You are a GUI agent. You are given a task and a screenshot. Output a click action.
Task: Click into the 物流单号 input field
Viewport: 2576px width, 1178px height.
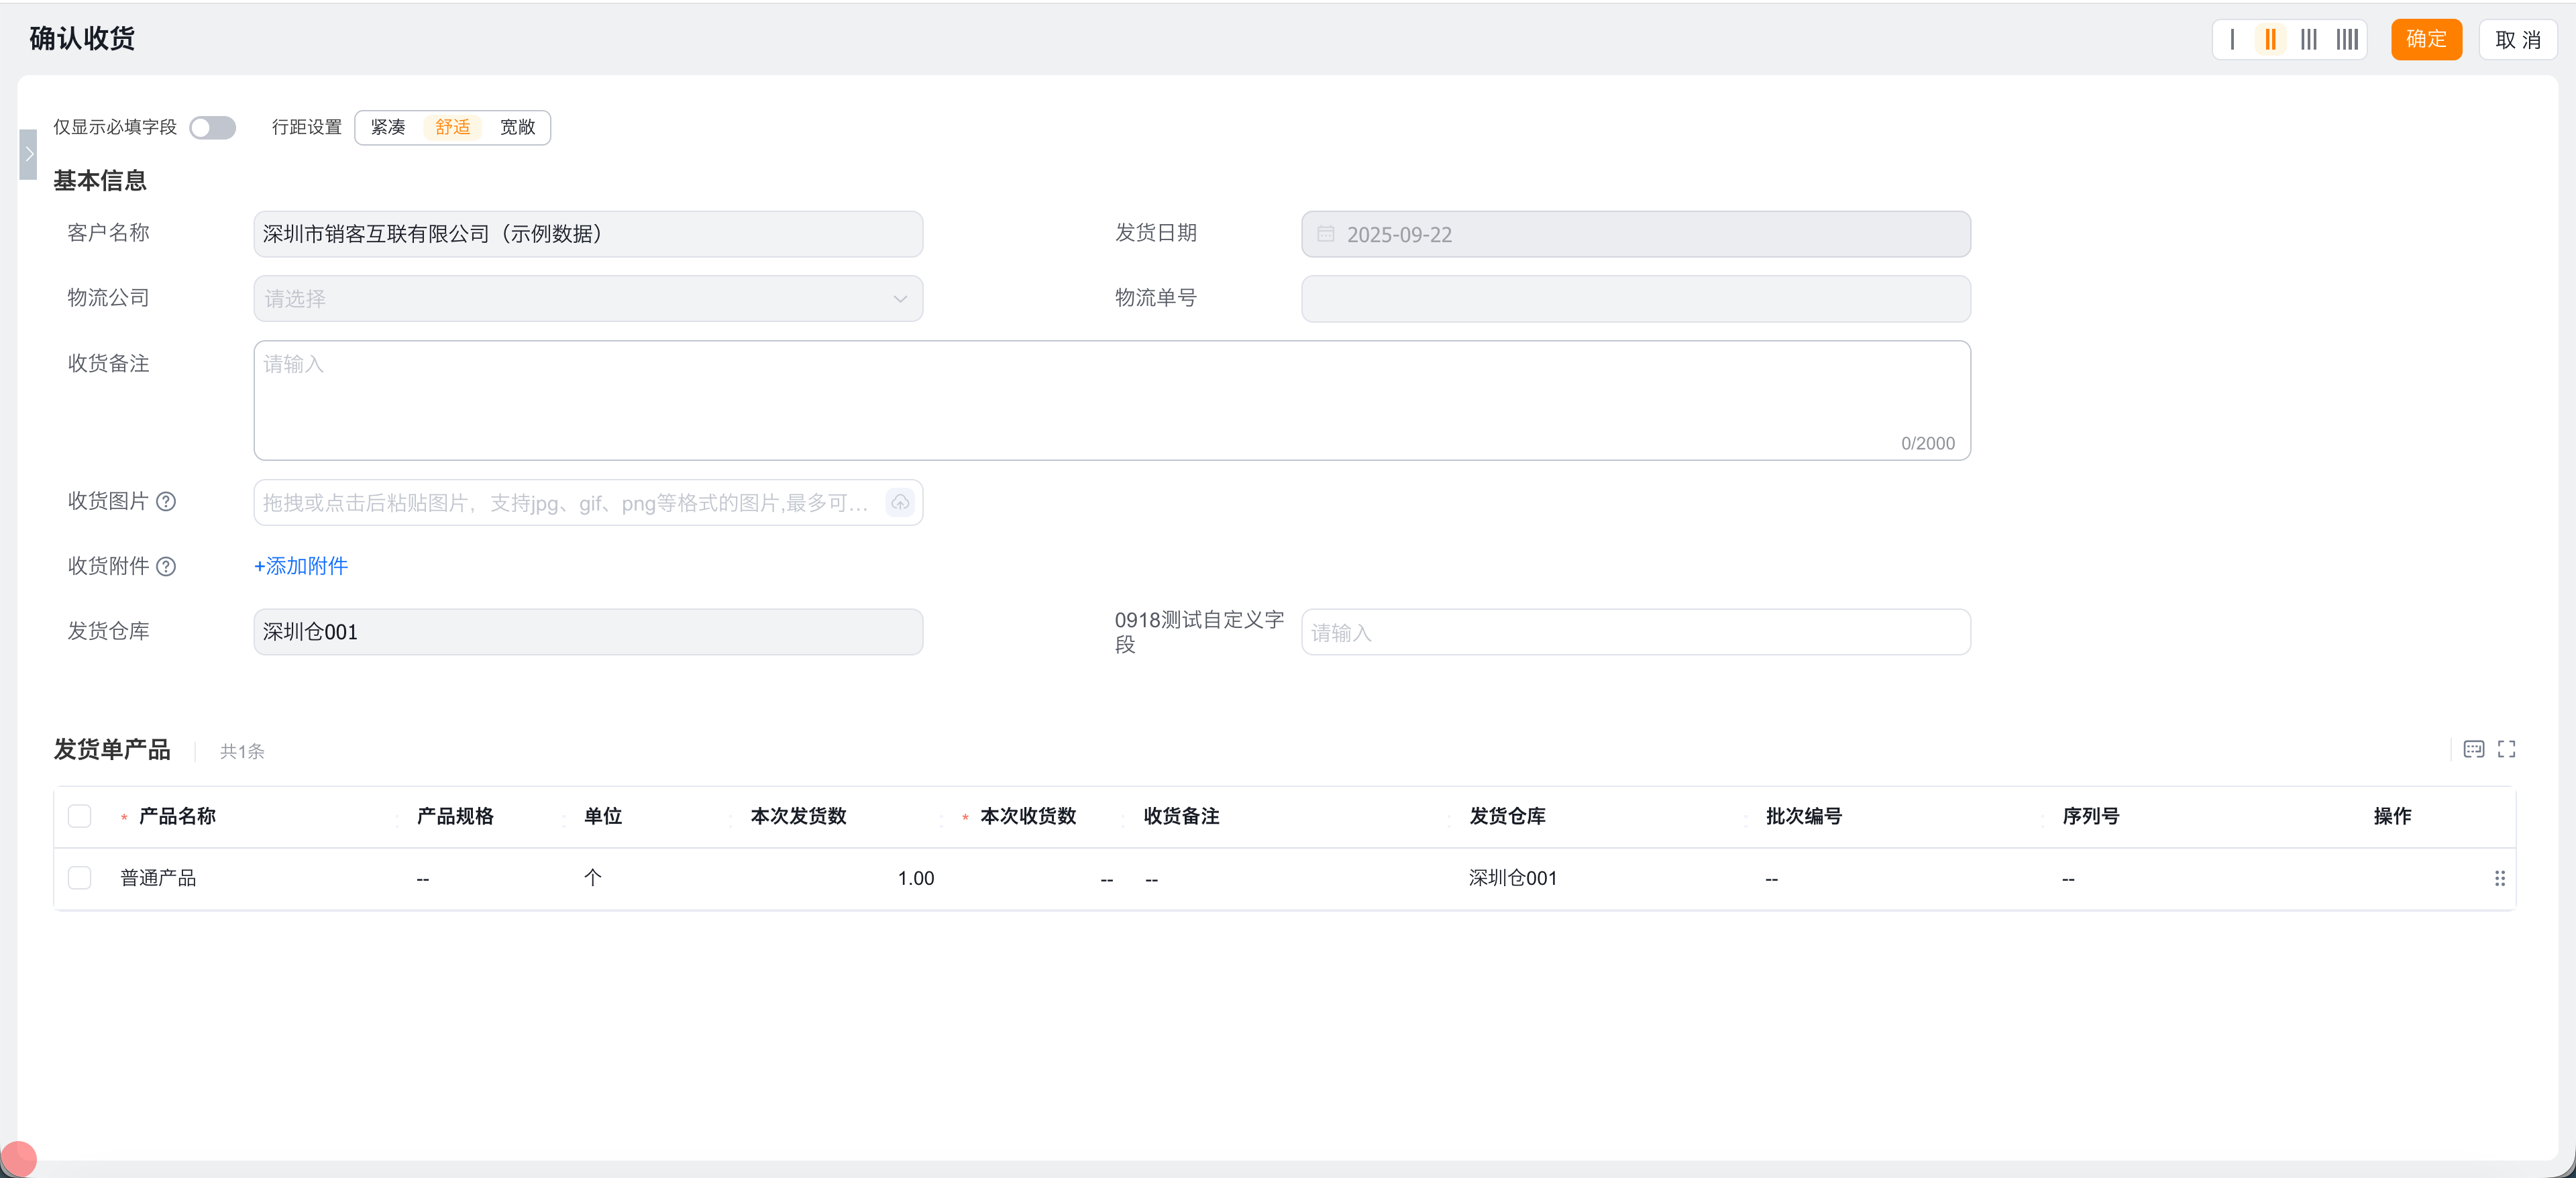coord(1635,298)
